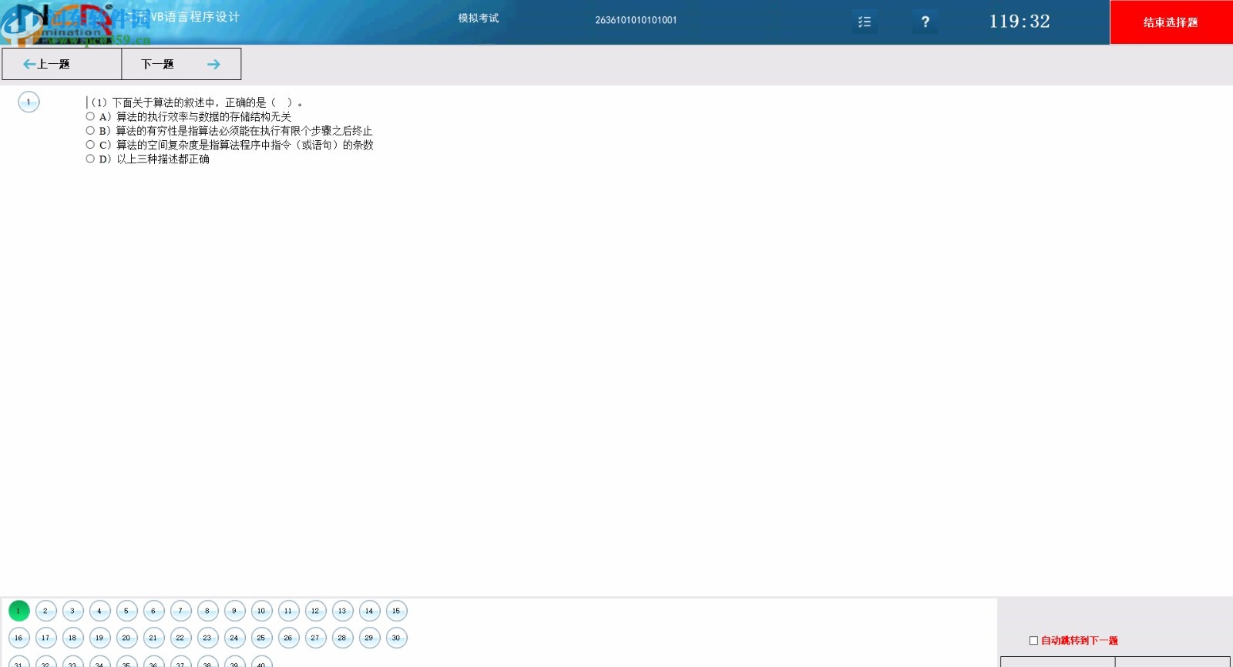The width and height of the screenshot is (1233, 667).
Task: Jump to question 6 in navigator
Action: pos(153,611)
